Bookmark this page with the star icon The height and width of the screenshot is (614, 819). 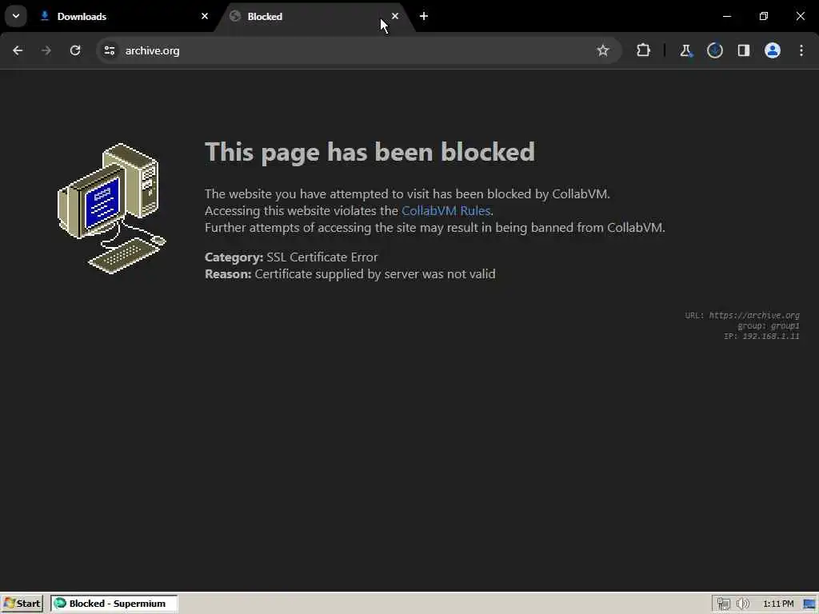(x=603, y=50)
